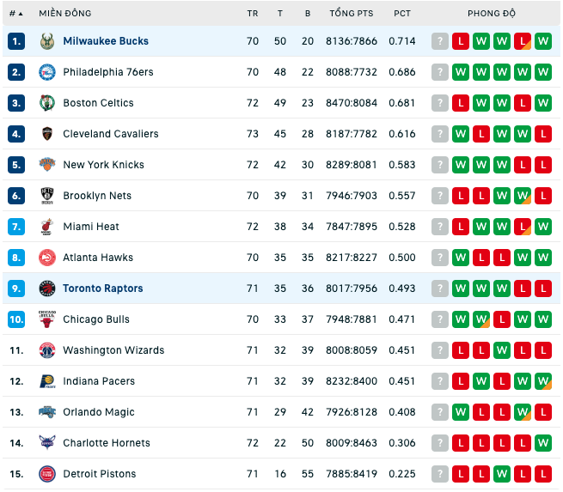563x492 pixels.
Task: Click the gray question mark in Miami Heat row
Action: pyautogui.click(x=440, y=227)
